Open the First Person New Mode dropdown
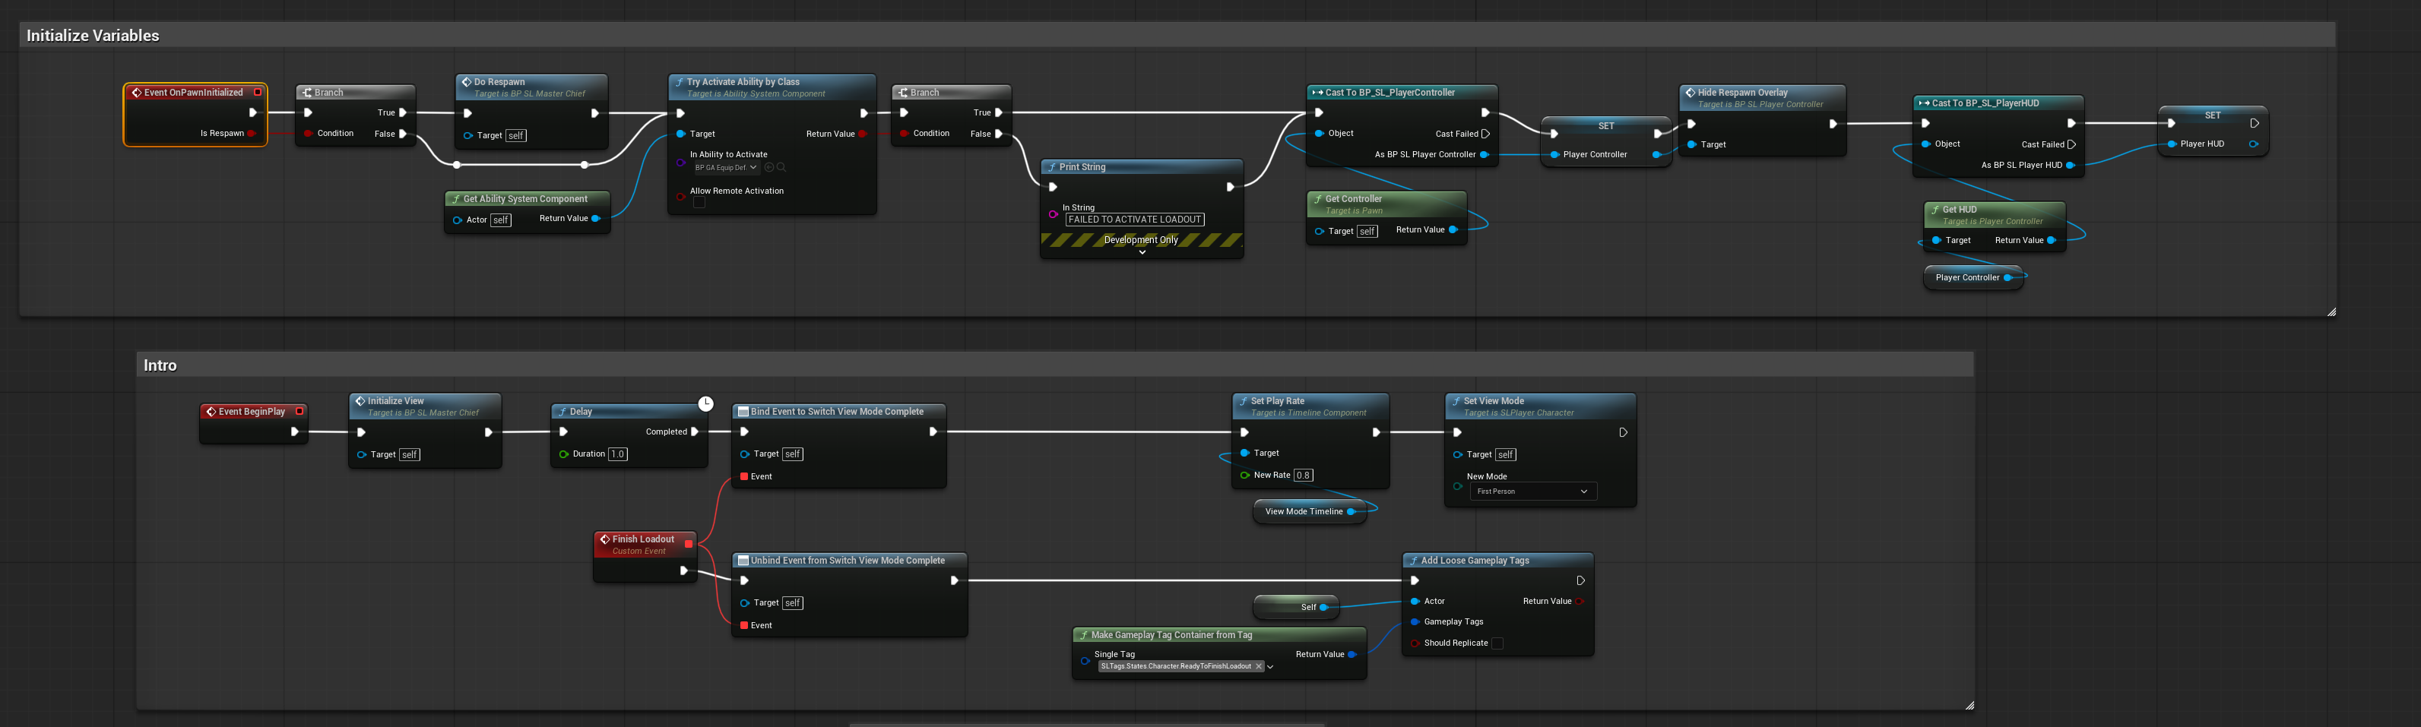 [x=1533, y=492]
